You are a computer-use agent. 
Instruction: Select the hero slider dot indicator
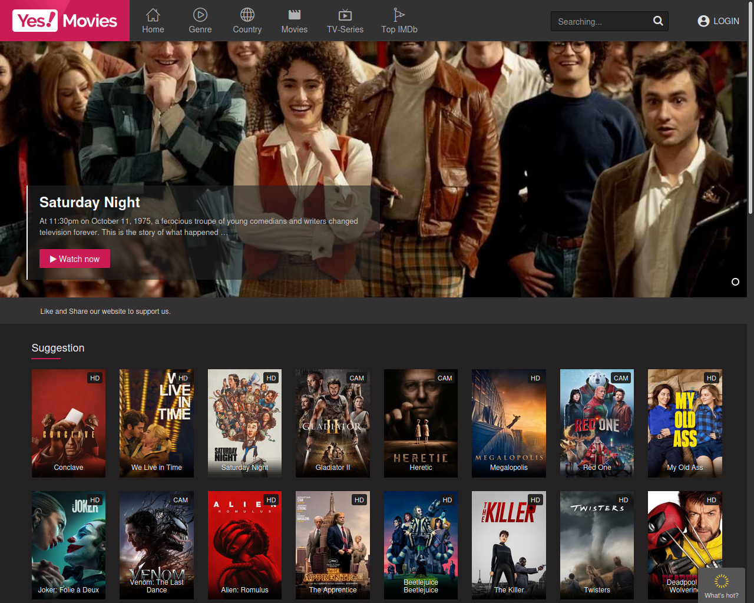(735, 281)
